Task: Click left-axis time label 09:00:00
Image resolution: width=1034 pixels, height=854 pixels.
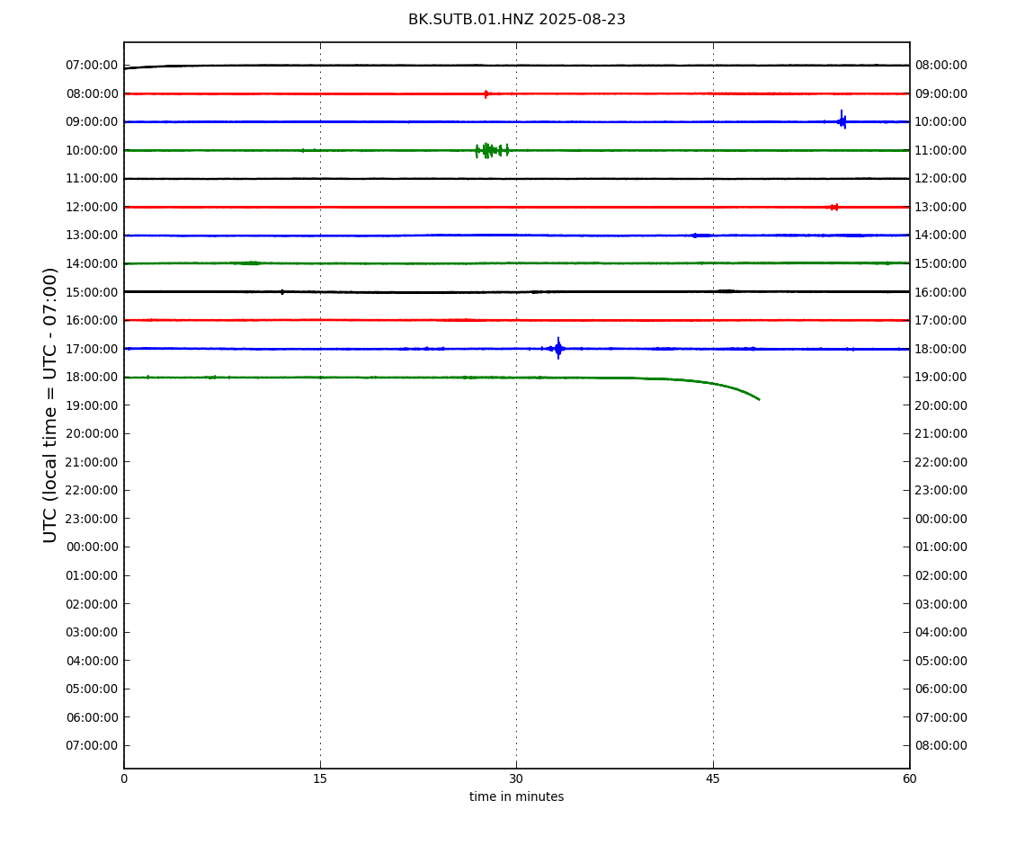Action: tap(92, 122)
